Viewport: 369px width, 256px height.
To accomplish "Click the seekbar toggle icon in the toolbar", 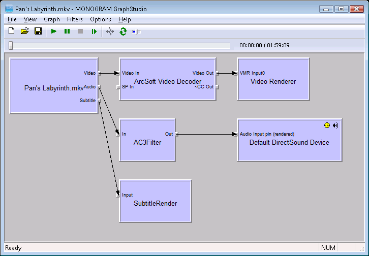I will [137, 31].
